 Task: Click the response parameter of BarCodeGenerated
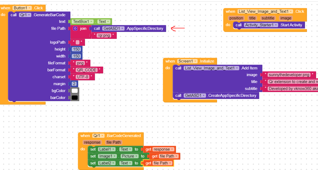(x=92, y=142)
